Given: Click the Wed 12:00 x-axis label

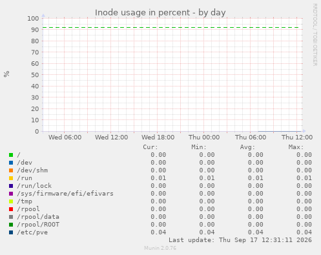Looking at the screenshot, I should tap(111, 138).
